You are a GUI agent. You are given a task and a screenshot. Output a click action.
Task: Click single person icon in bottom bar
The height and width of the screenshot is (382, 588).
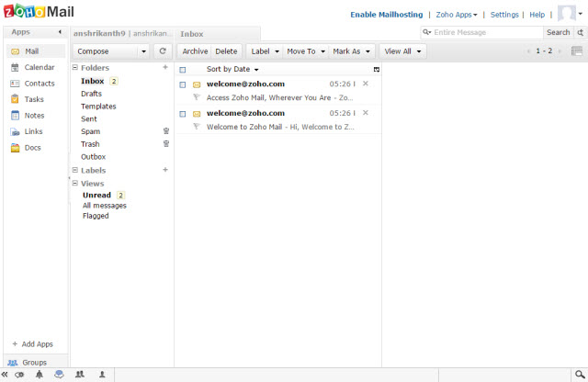click(x=102, y=374)
